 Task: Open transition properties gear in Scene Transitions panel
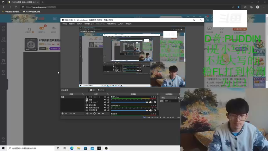(179, 98)
